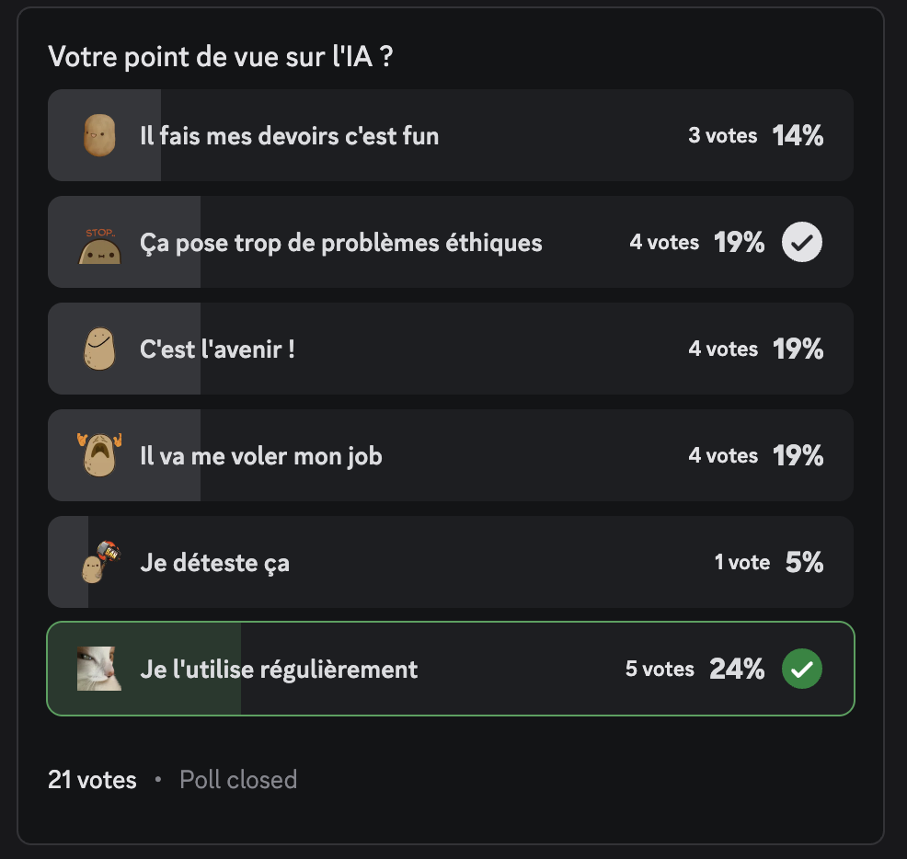Open the voters list via "21 votes"
Viewport: 907px width, 859px height.
[x=92, y=779]
